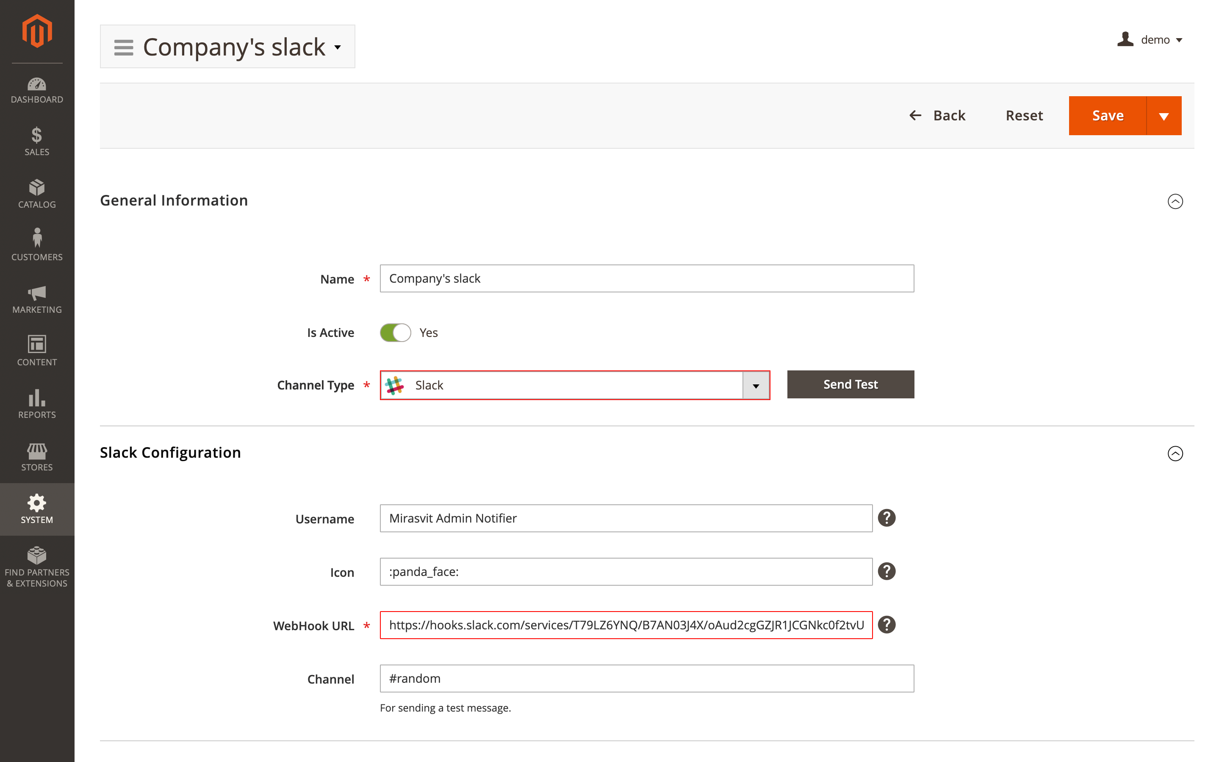Open the Channel Type dropdown
This screenshot has height=762, width=1219.
(x=756, y=385)
